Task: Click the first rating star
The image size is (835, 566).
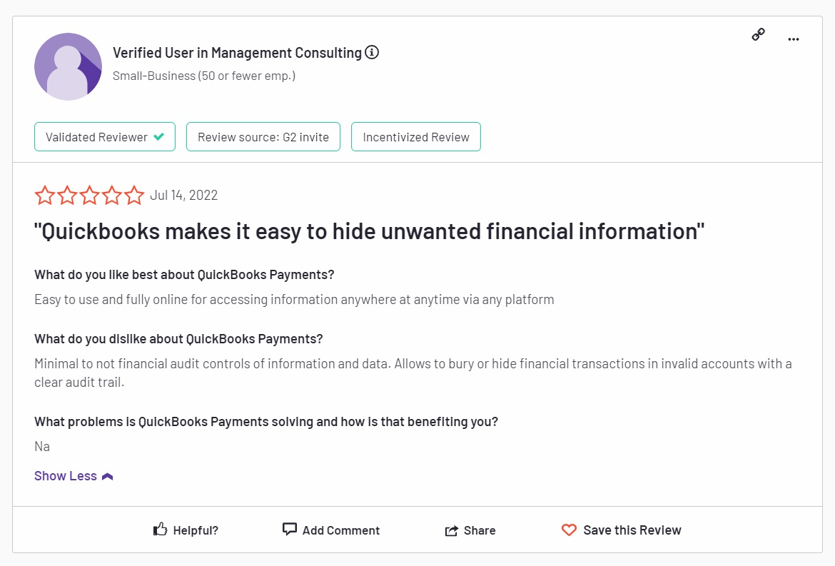Action: tap(46, 194)
